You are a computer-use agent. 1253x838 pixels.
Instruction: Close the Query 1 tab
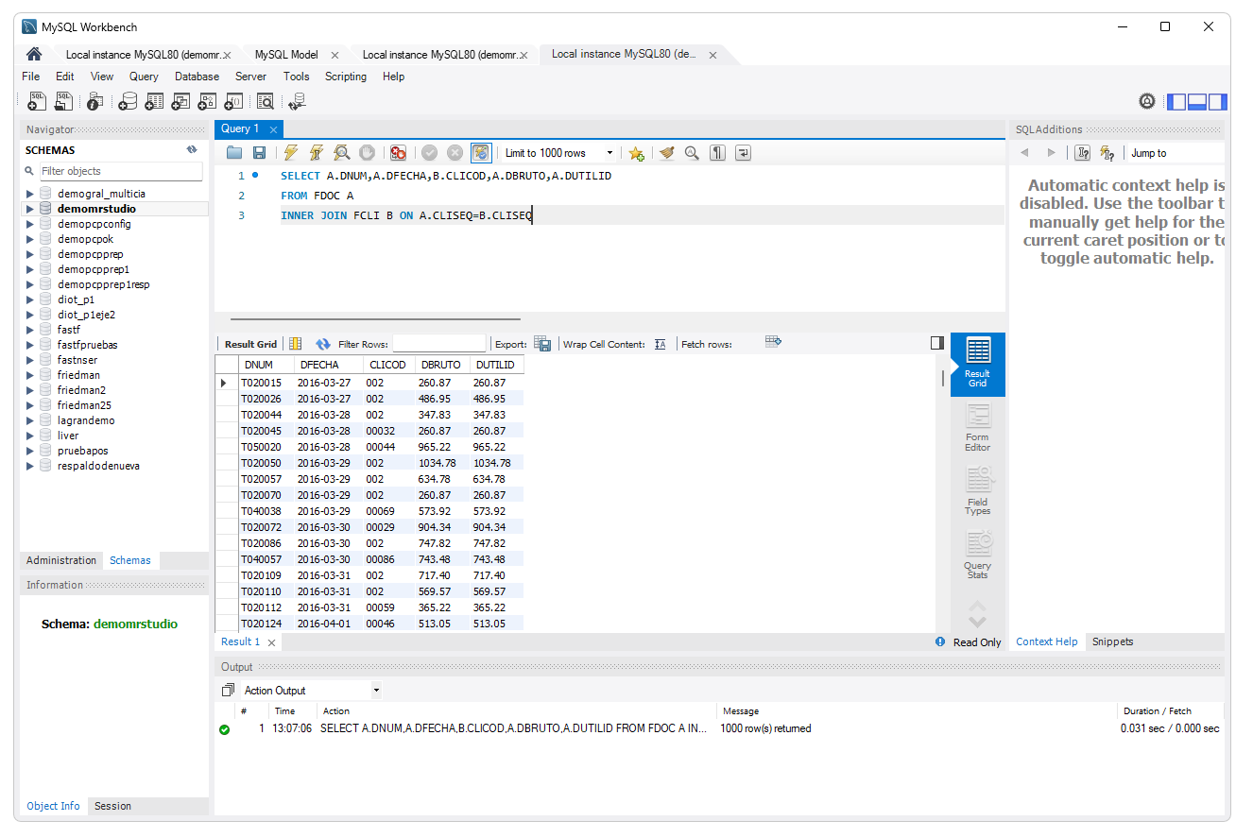[273, 129]
